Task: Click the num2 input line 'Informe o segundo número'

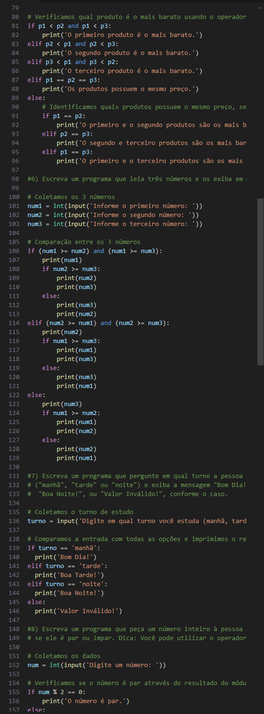Action: pyautogui.click(x=113, y=215)
